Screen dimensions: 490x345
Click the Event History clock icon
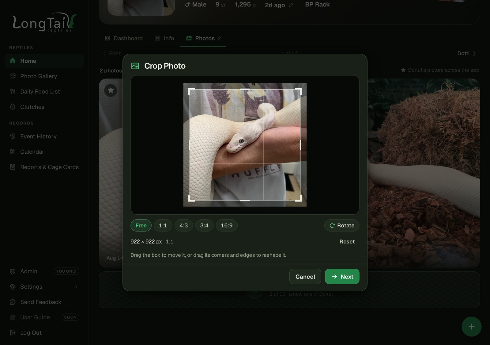(13, 136)
